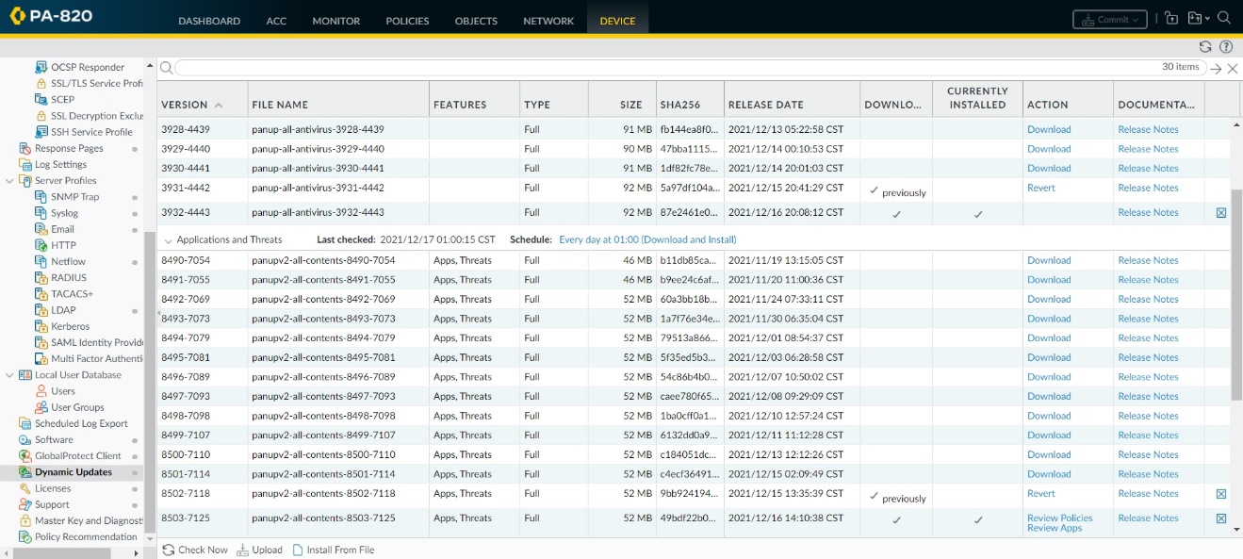Click file name panupv2-all-contents-8495-7081

323,357
